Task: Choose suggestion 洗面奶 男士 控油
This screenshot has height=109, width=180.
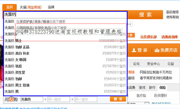Action: coord(65,85)
